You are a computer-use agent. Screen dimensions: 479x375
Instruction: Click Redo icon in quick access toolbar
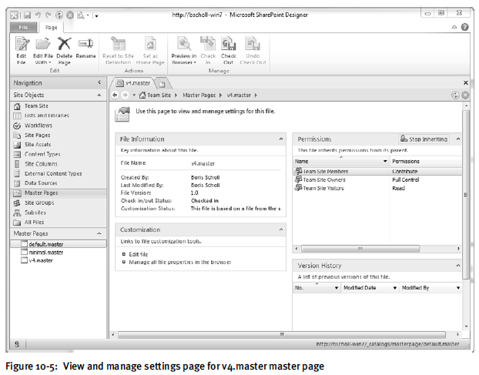point(49,15)
